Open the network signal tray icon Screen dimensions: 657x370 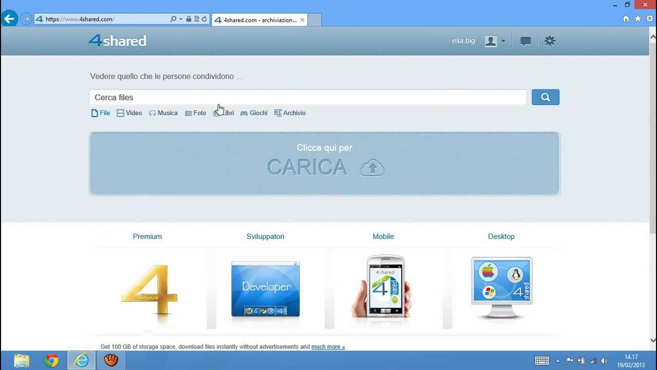pos(593,361)
